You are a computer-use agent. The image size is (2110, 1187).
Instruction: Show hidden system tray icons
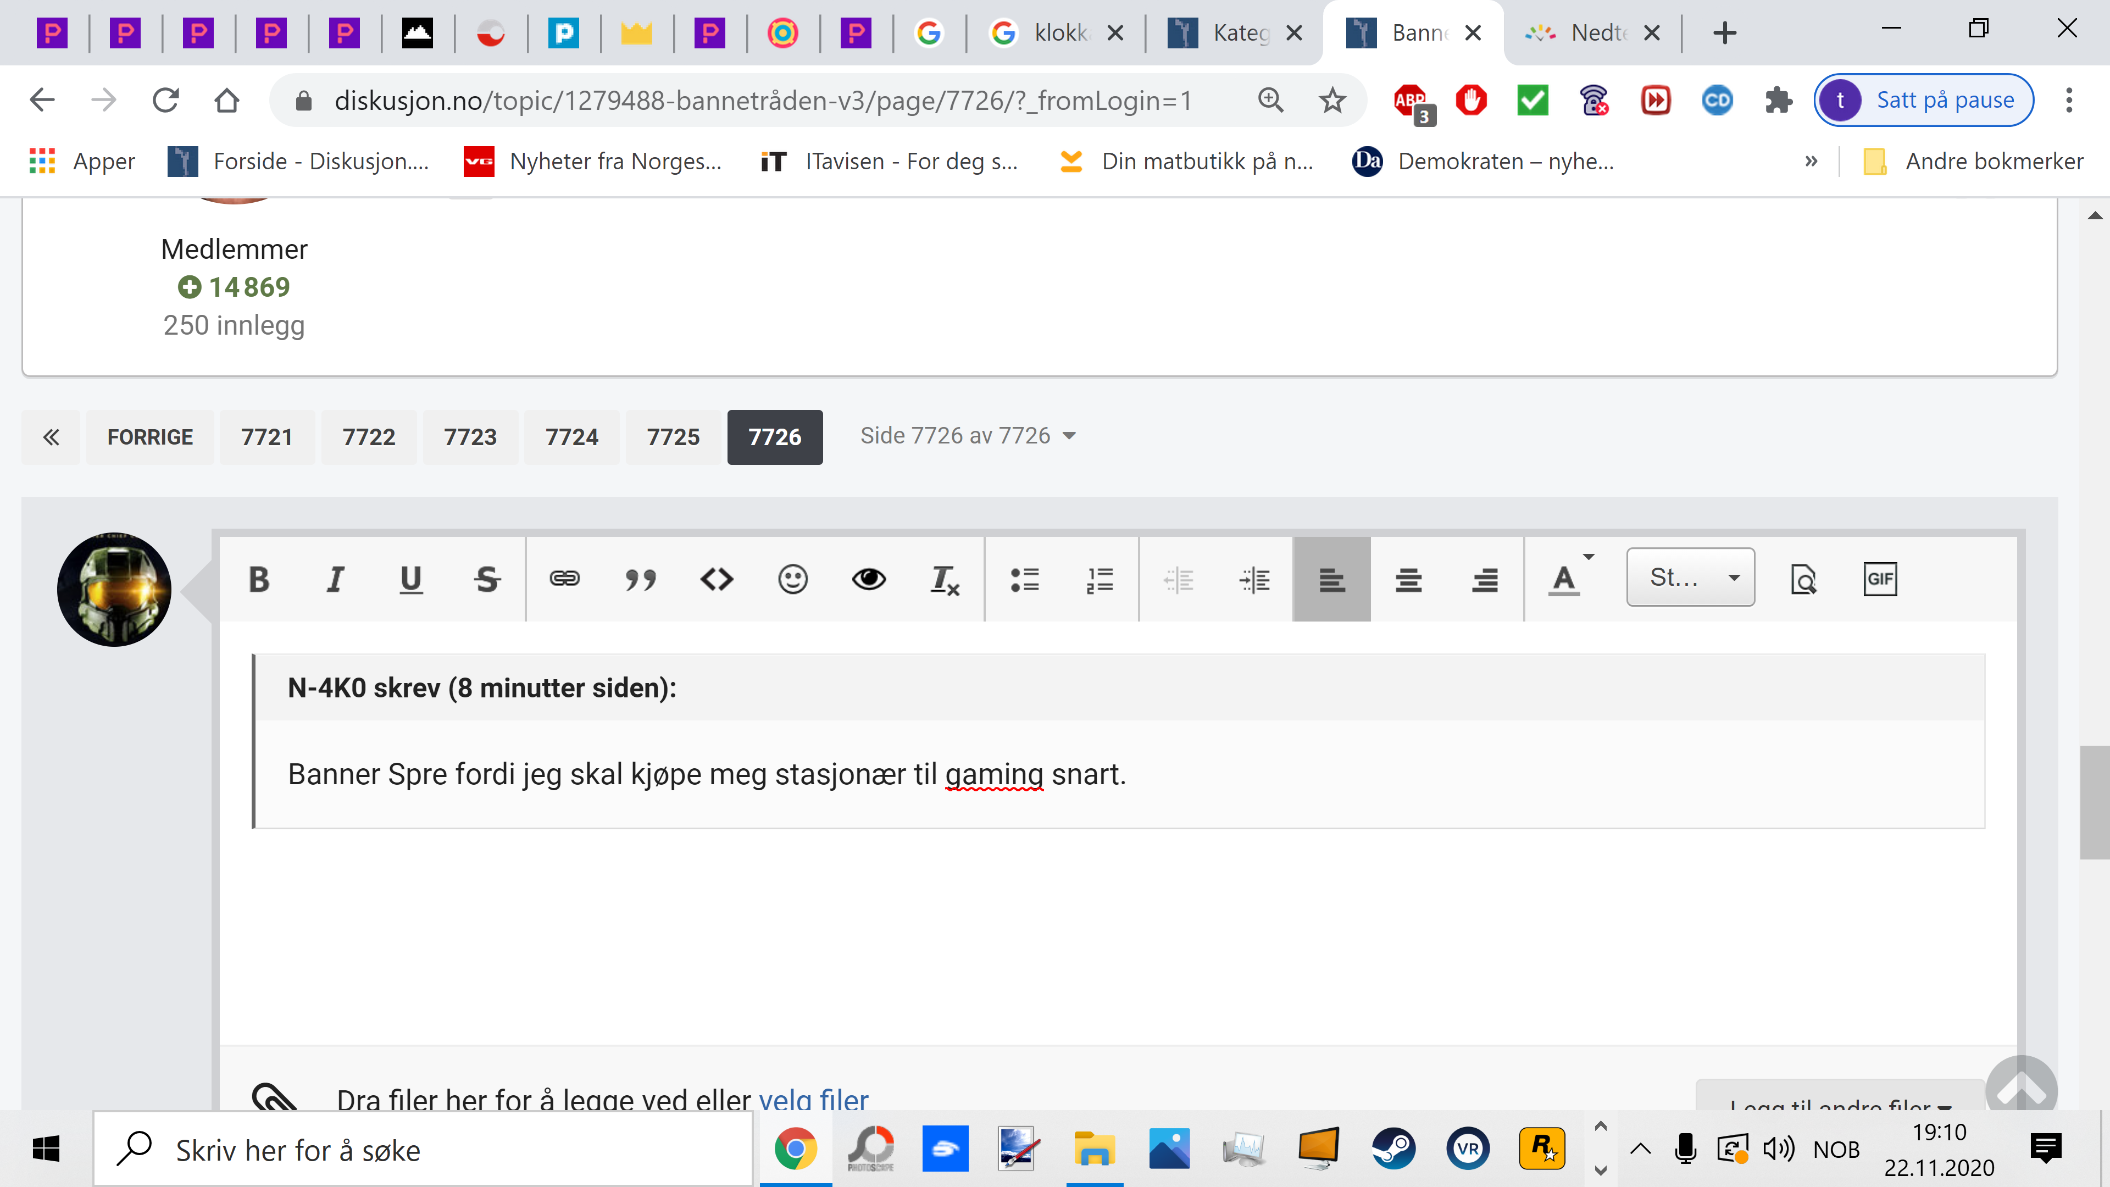coord(1640,1149)
